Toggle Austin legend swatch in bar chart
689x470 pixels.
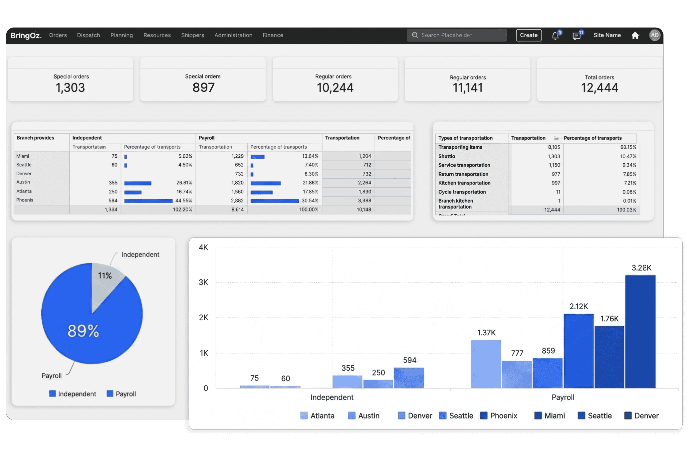click(351, 415)
